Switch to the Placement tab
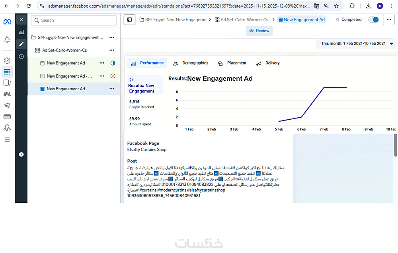 click(x=232, y=63)
